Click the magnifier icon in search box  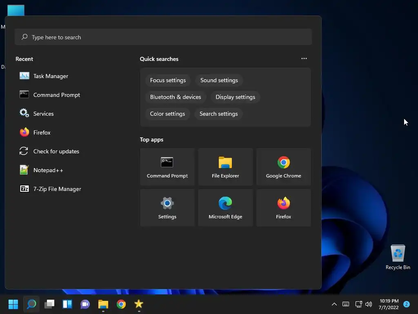click(x=24, y=37)
